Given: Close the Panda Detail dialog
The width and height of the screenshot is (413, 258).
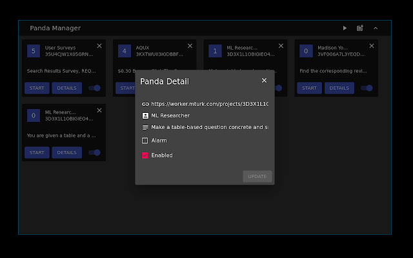Looking at the screenshot, I should coord(264,81).
